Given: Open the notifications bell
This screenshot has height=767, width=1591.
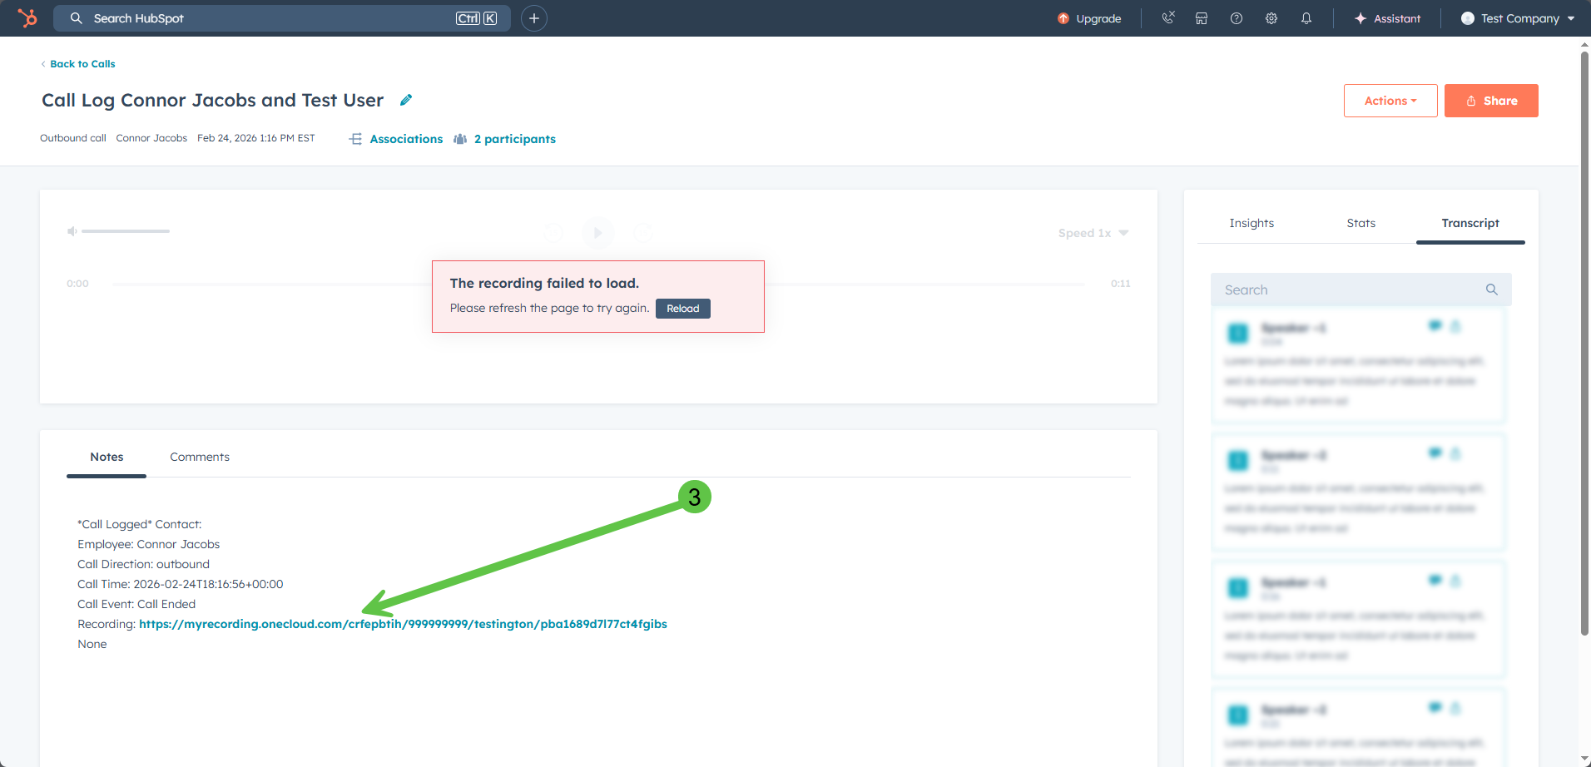Looking at the screenshot, I should [1306, 18].
